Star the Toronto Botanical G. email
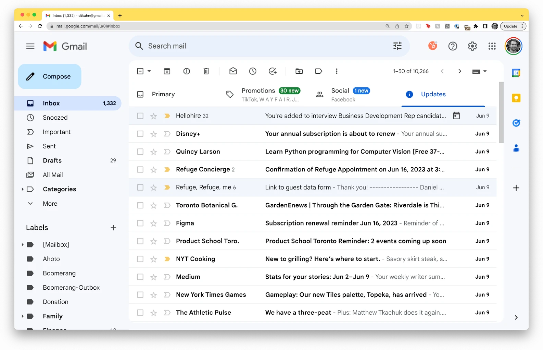543x350 pixels. click(x=154, y=205)
